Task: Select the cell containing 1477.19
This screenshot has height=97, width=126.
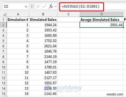Action: (43, 62)
